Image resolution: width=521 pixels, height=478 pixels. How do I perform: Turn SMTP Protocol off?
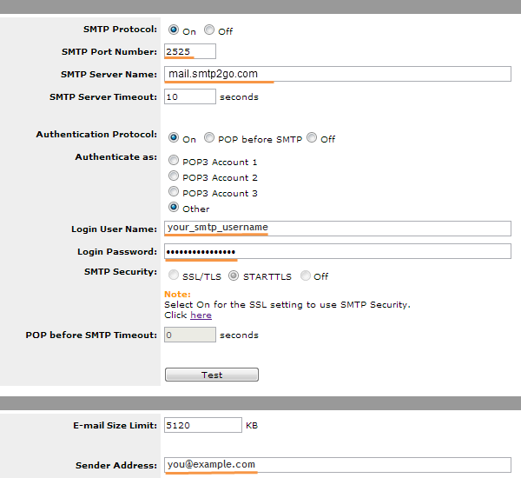pos(209,30)
